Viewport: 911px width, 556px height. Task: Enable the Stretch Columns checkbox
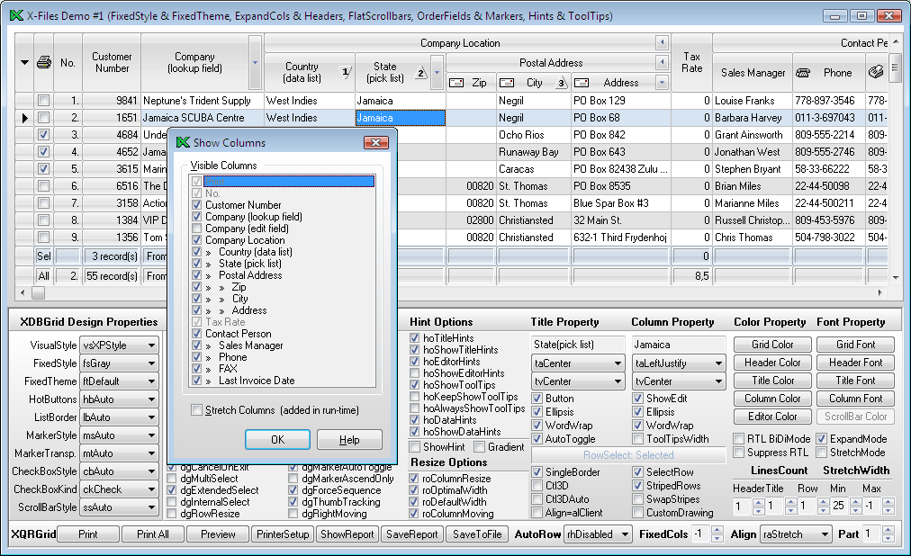click(197, 410)
